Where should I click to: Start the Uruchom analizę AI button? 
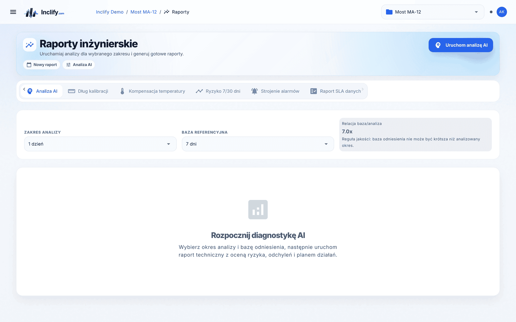click(x=461, y=45)
